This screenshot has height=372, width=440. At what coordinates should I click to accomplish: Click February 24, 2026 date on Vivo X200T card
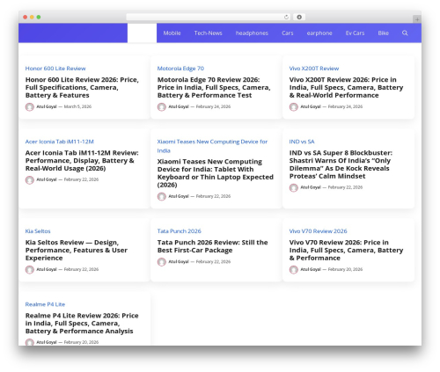[x=345, y=106]
